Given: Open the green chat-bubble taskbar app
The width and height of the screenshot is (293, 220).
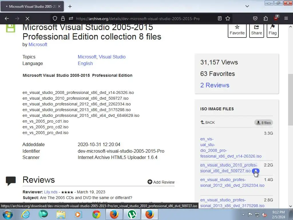Looking at the screenshot, I should 43,214.
